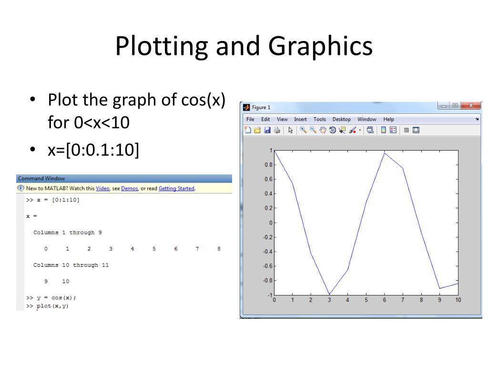Image resolution: width=488 pixels, height=366 pixels.
Task: Click the 'Columns 1 through 9' text
Action: click(x=68, y=233)
